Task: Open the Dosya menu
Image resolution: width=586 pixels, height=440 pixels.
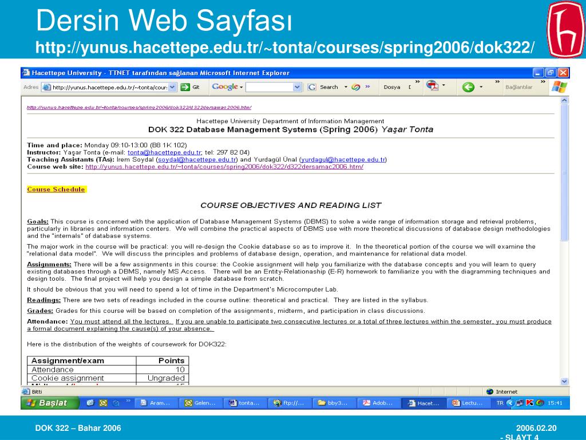Action: tap(391, 87)
